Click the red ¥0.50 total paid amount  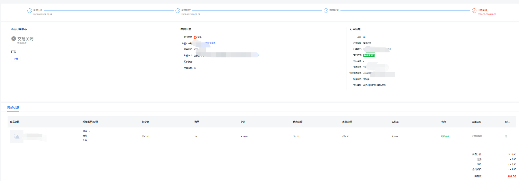(512, 176)
